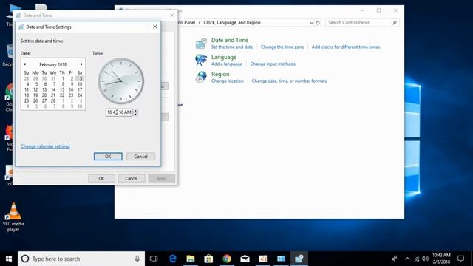Click OK in Date and Time Settings
The height and width of the screenshot is (266, 473).
(108, 157)
